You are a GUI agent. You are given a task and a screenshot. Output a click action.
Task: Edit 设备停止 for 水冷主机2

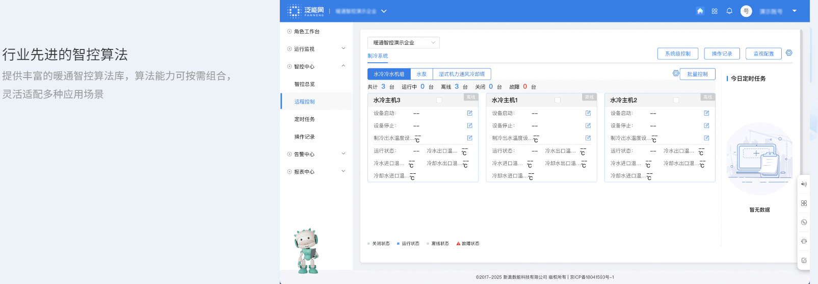pyautogui.click(x=706, y=125)
